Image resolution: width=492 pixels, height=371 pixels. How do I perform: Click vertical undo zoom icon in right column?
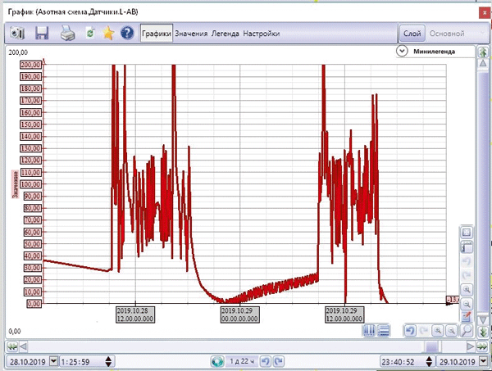pyautogui.click(x=467, y=261)
